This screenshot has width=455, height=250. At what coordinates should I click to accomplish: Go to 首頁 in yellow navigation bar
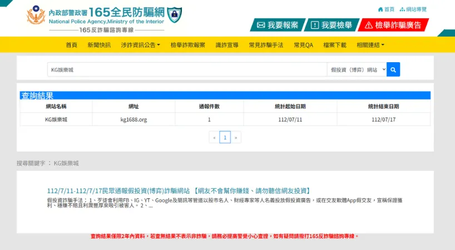click(x=71, y=45)
